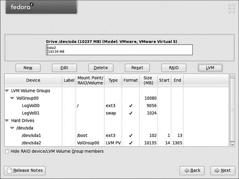
Task: Click the sda2 10134 MB drive segment
Action: [x=120, y=50]
